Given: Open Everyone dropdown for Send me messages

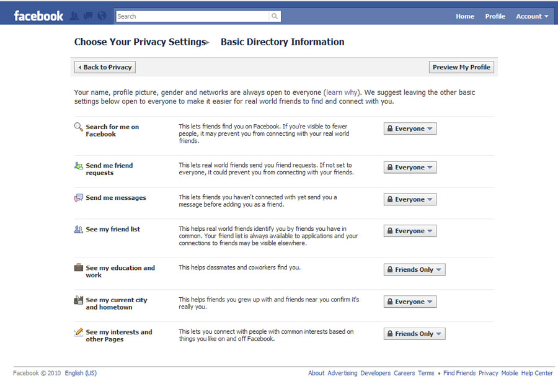Looking at the screenshot, I should click(x=410, y=199).
